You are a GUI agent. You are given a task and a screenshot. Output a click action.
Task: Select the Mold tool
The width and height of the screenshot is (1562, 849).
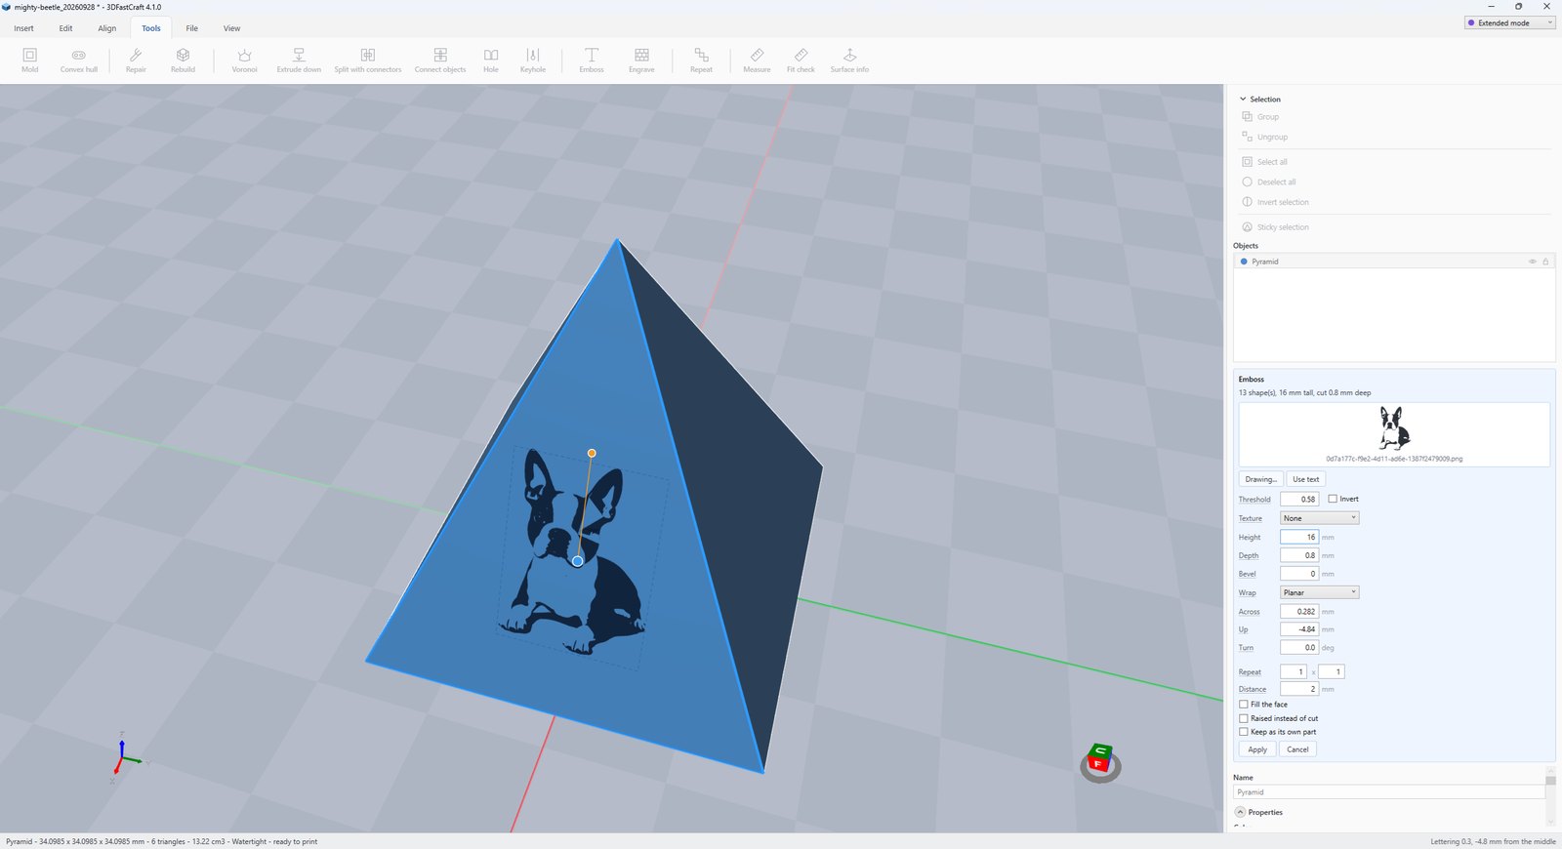30,60
